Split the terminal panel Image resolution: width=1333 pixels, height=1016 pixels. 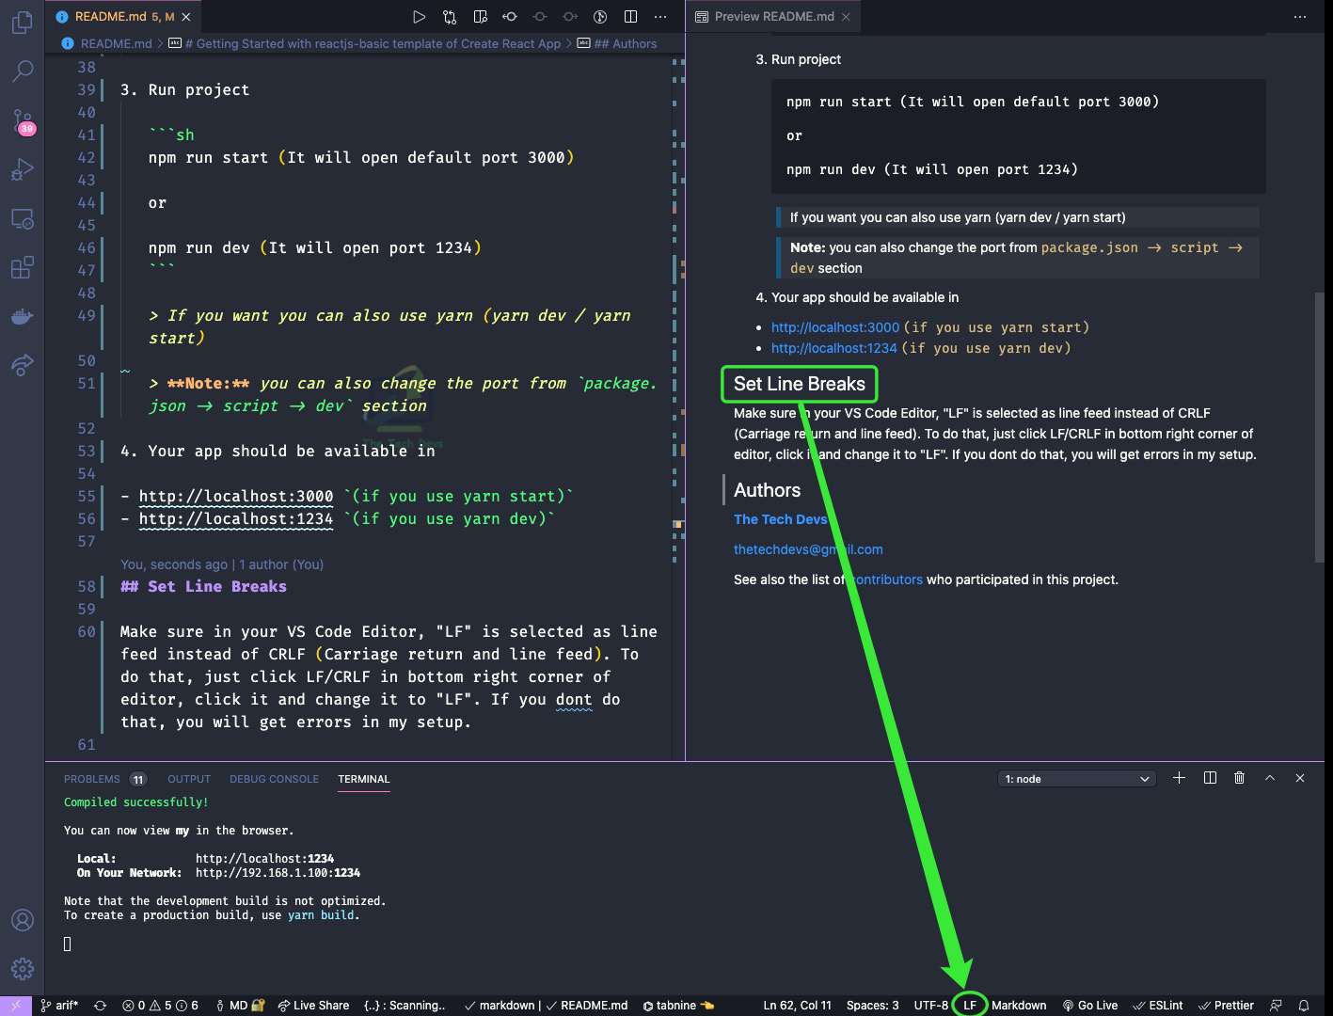[1210, 778]
